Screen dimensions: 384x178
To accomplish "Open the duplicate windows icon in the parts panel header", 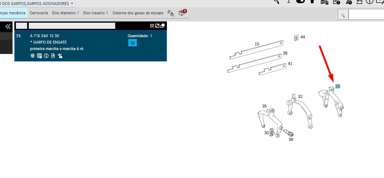I will [x=162, y=26].
